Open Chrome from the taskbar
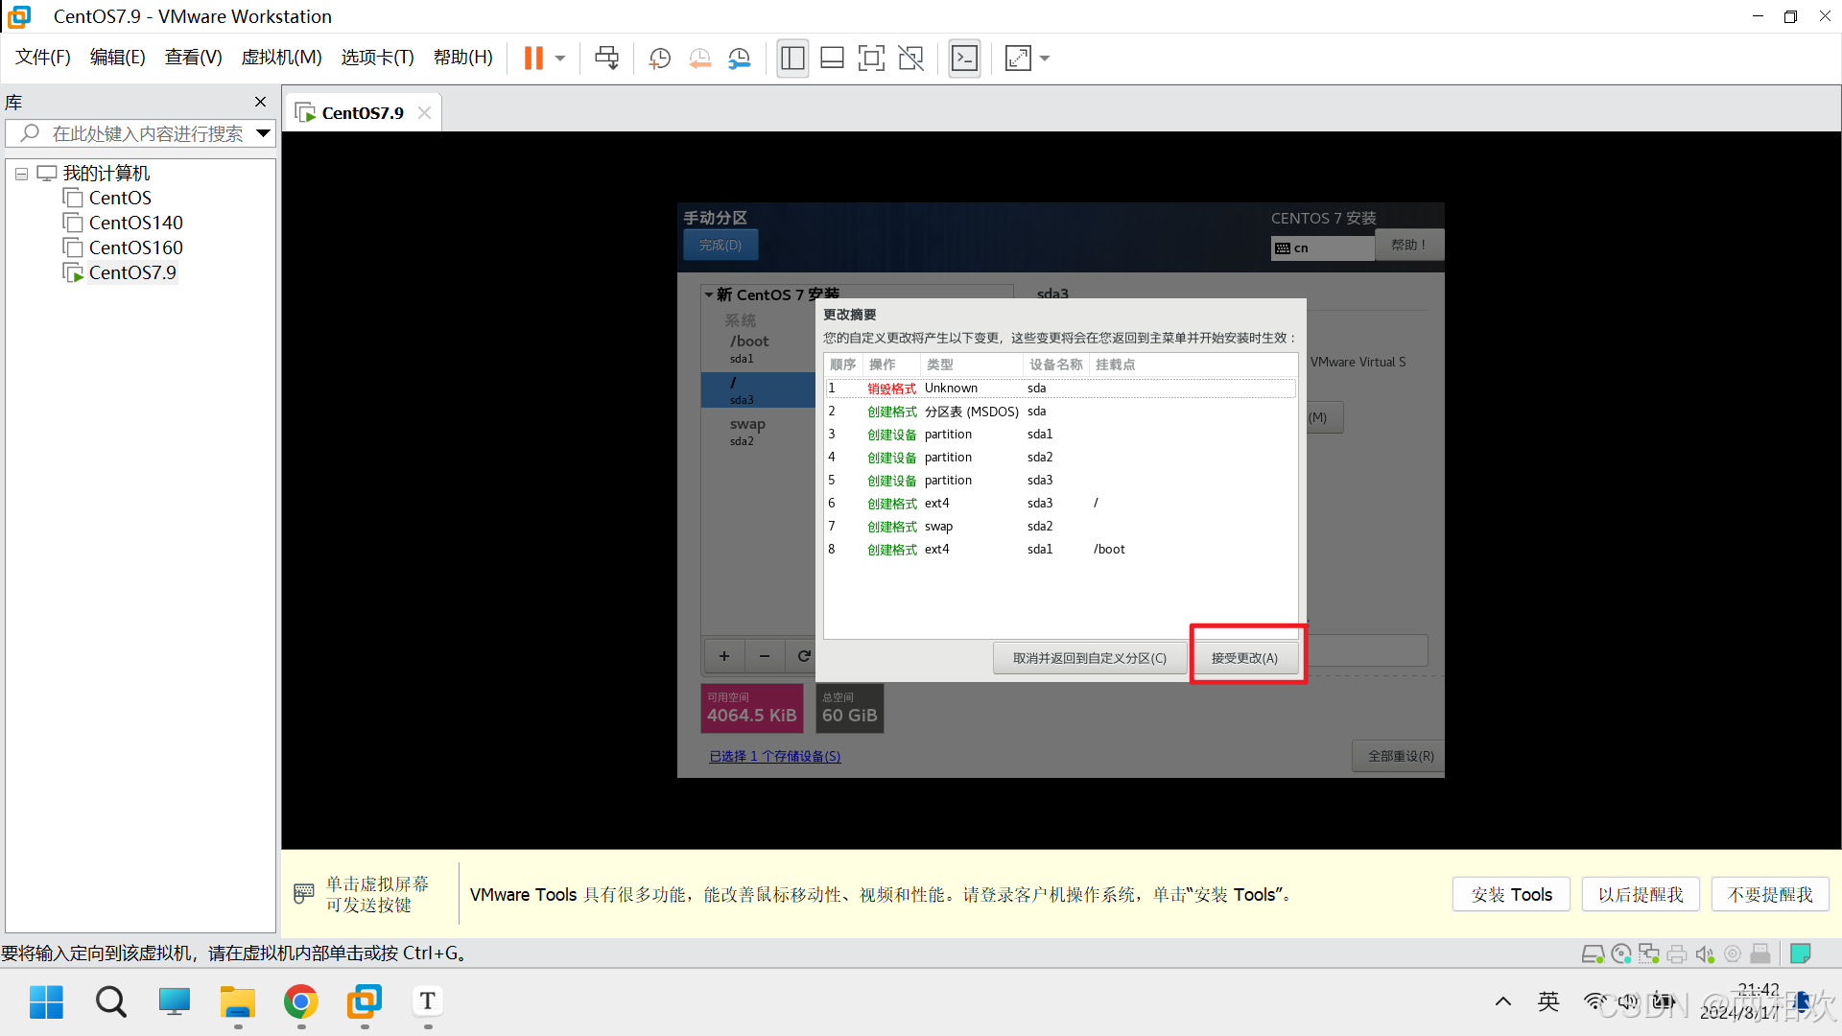Image resolution: width=1842 pixels, height=1036 pixels. (301, 1002)
